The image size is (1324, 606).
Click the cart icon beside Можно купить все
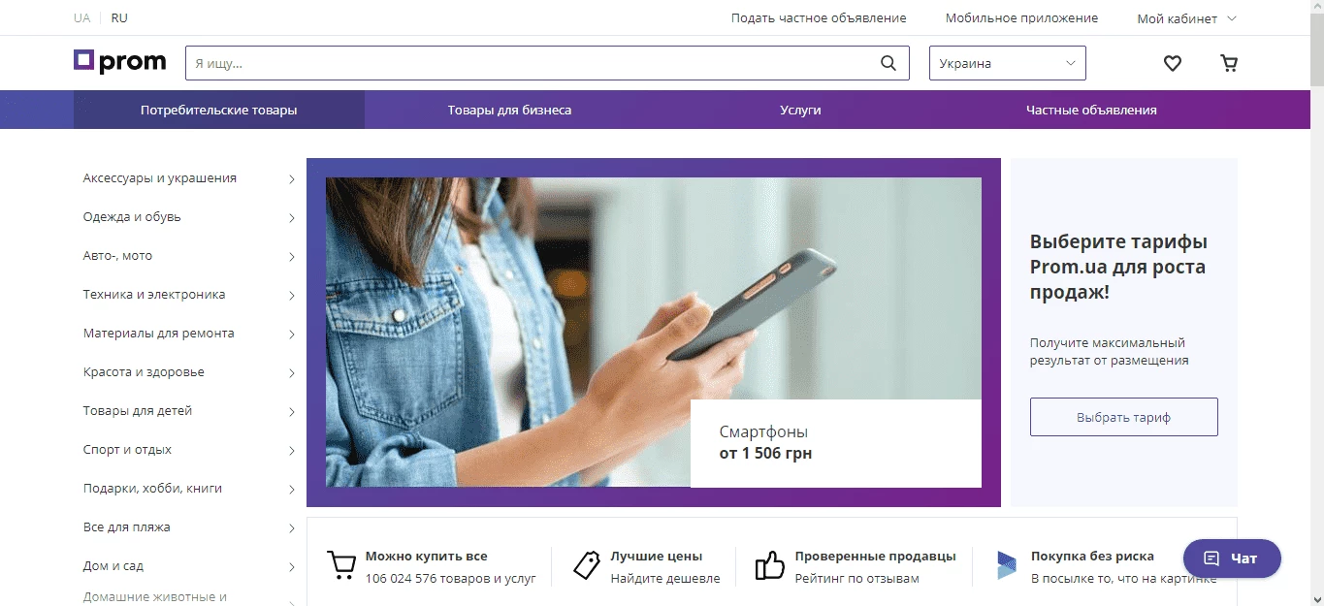click(x=340, y=565)
